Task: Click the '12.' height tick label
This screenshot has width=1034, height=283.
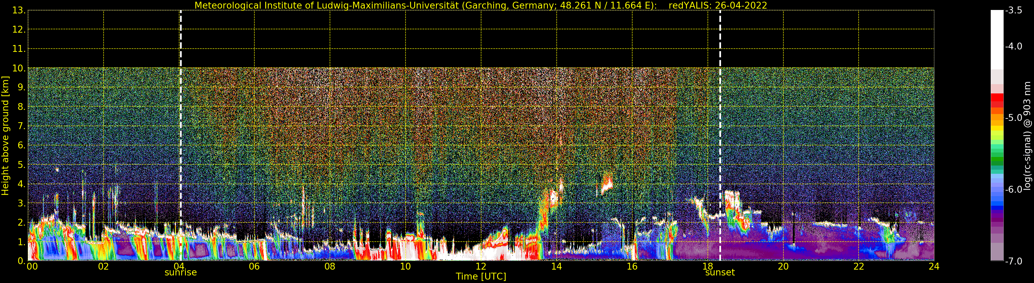Action: coord(19,30)
